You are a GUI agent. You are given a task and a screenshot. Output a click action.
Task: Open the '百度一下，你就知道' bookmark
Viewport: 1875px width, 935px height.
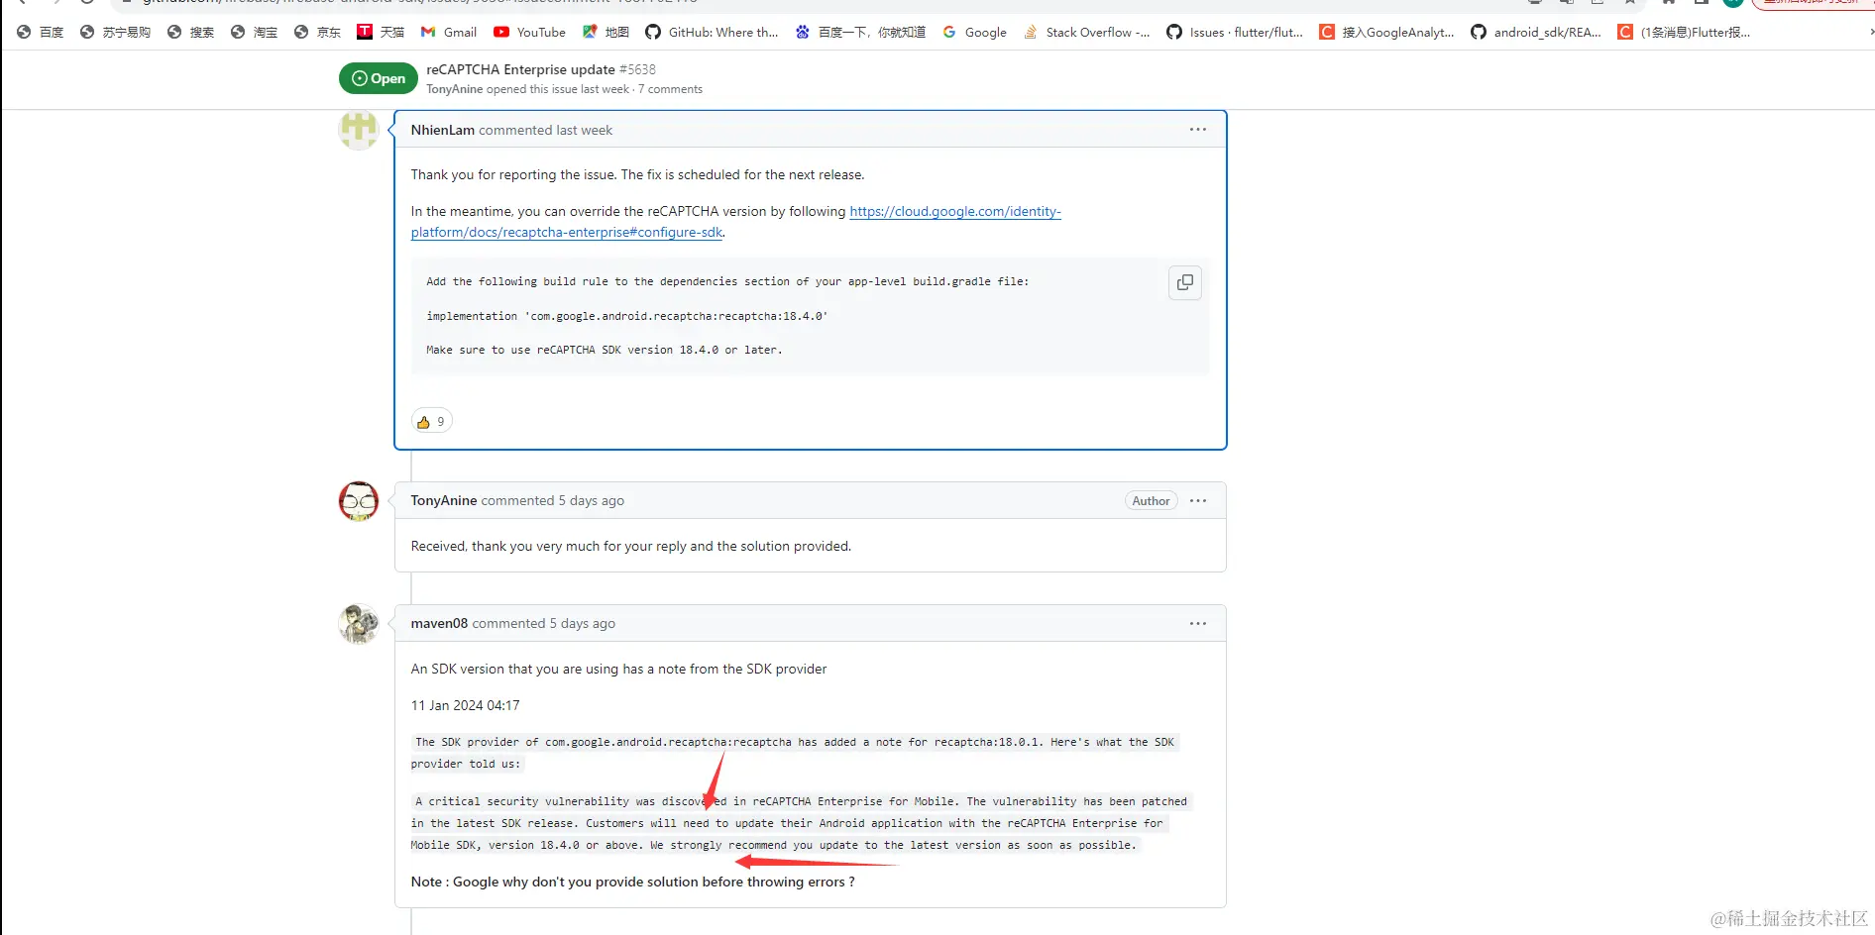point(861,32)
